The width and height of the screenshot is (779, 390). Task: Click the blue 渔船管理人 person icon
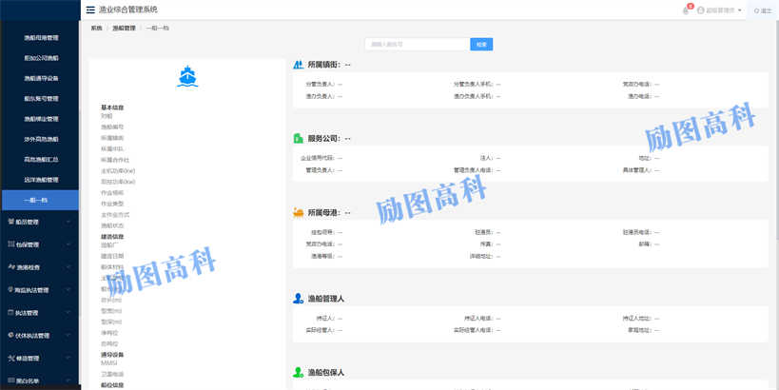coord(299,298)
